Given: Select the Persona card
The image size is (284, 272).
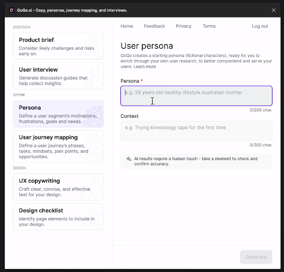Looking at the screenshot, I should [58, 114].
